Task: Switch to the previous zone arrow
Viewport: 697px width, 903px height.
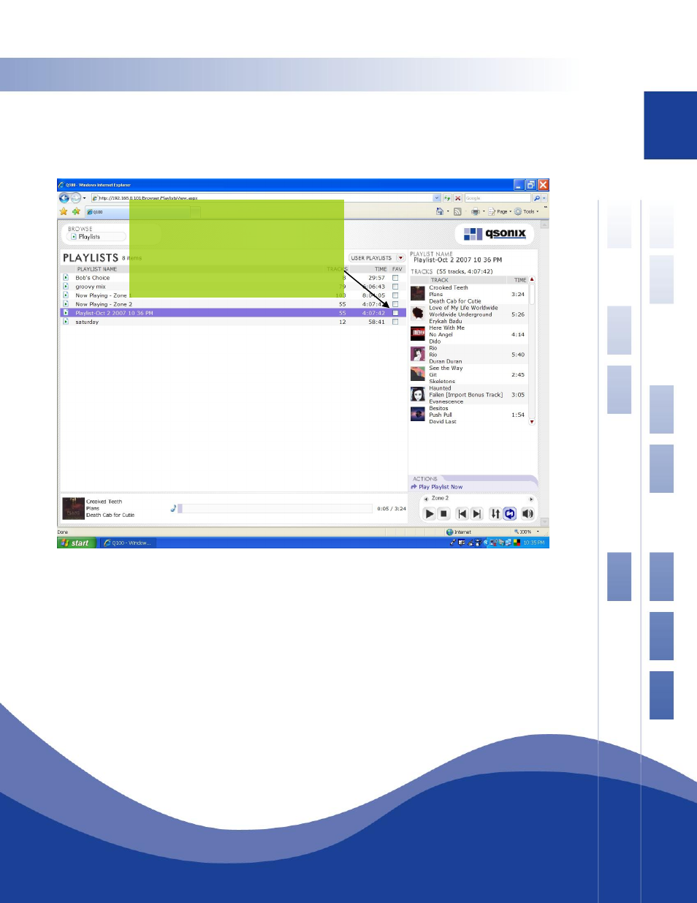Action: (x=426, y=499)
